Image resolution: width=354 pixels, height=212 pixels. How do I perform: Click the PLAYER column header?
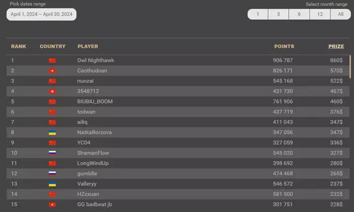(87, 46)
